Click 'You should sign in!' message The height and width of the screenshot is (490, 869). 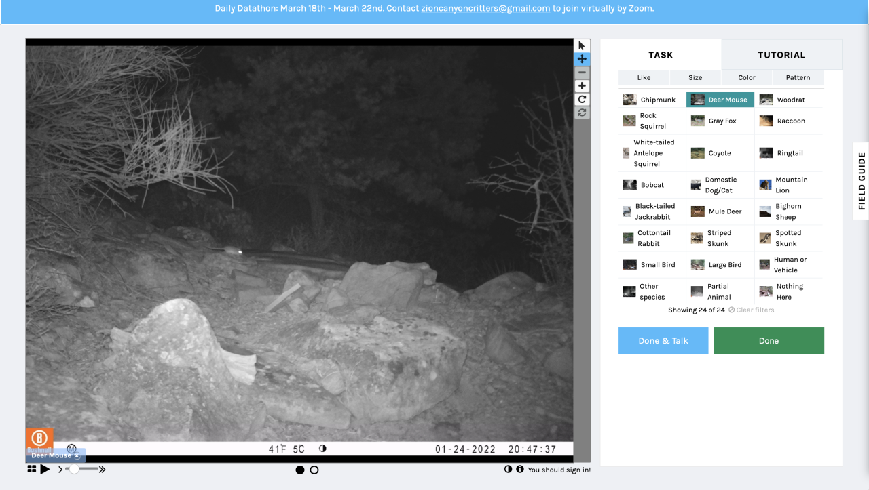pyautogui.click(x=559, y=470)
